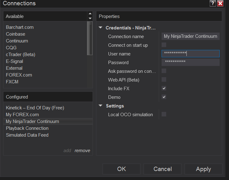Toggle Ask password on connect checkbox
The image size is (229, 180).
(x=164, y=71)
